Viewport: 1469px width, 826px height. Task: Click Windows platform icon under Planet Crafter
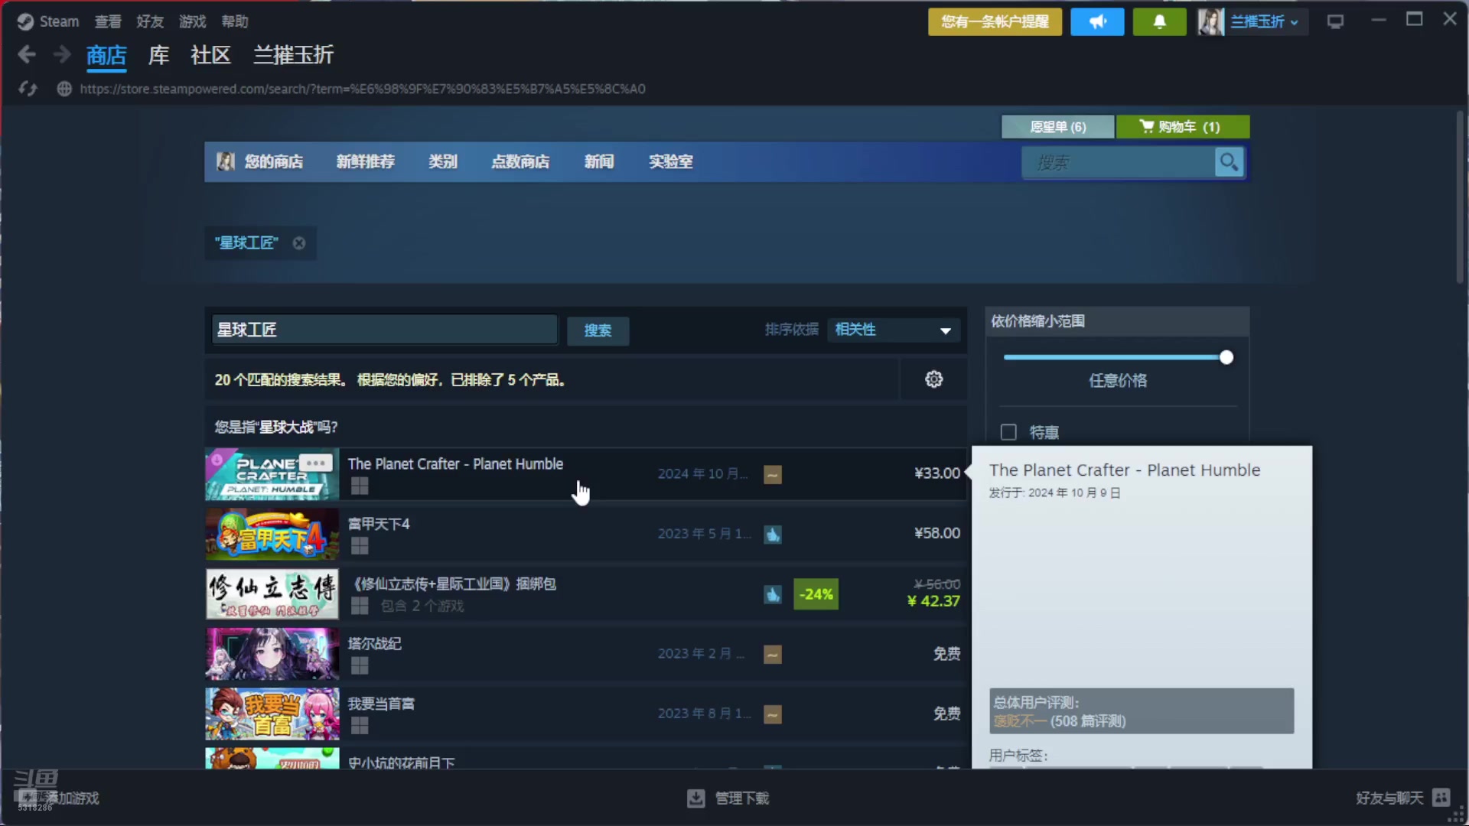pyautogui.click(x=360, y=486)
